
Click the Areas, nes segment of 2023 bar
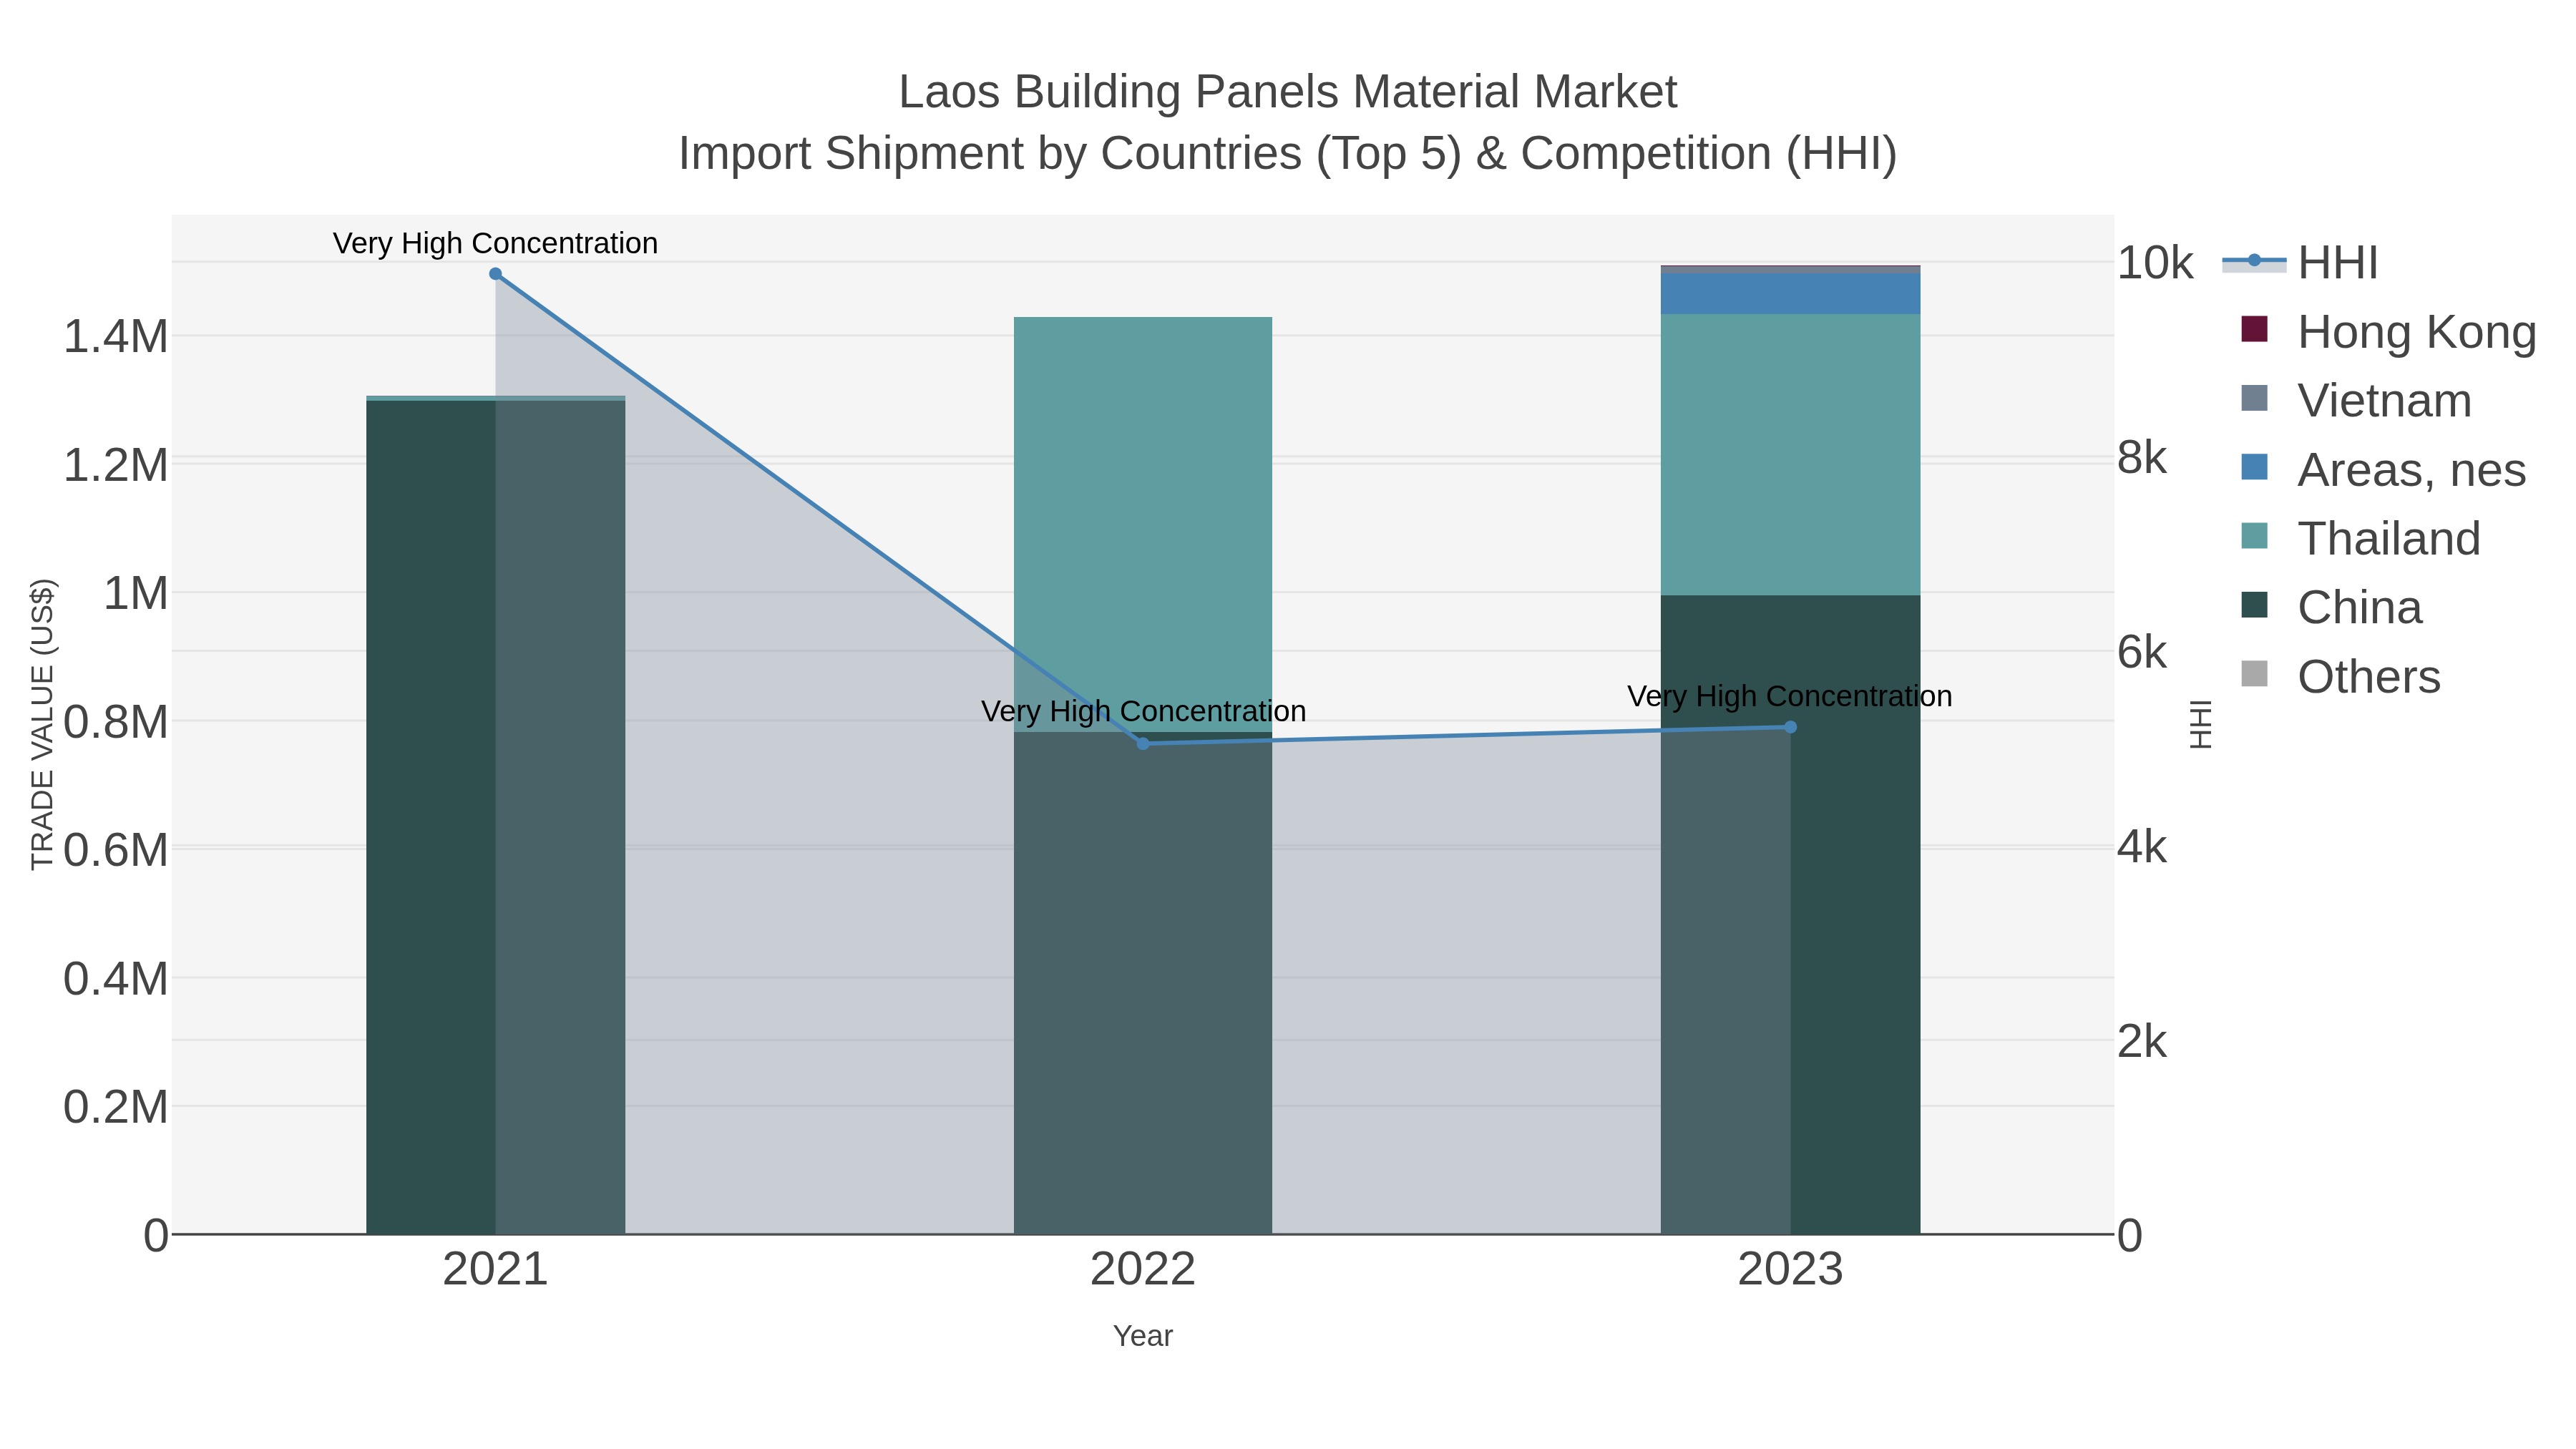[x=1790, y=294]
